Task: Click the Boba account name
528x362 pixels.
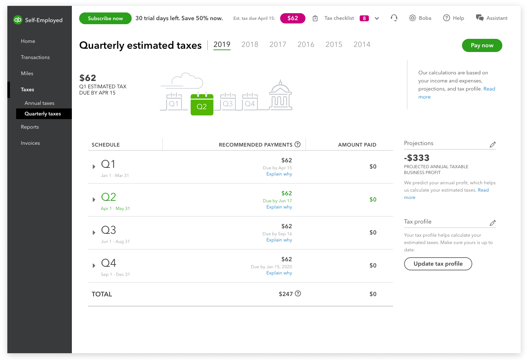Action: [425, 18]
